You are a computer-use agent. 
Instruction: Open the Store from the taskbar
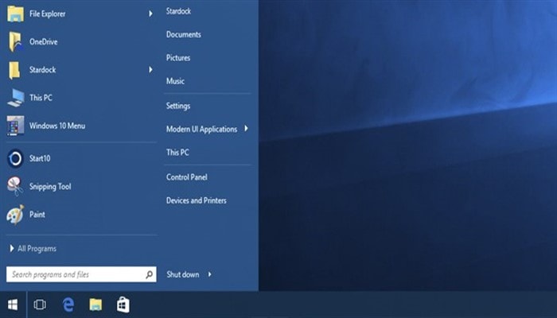click(x=123, y=304)
